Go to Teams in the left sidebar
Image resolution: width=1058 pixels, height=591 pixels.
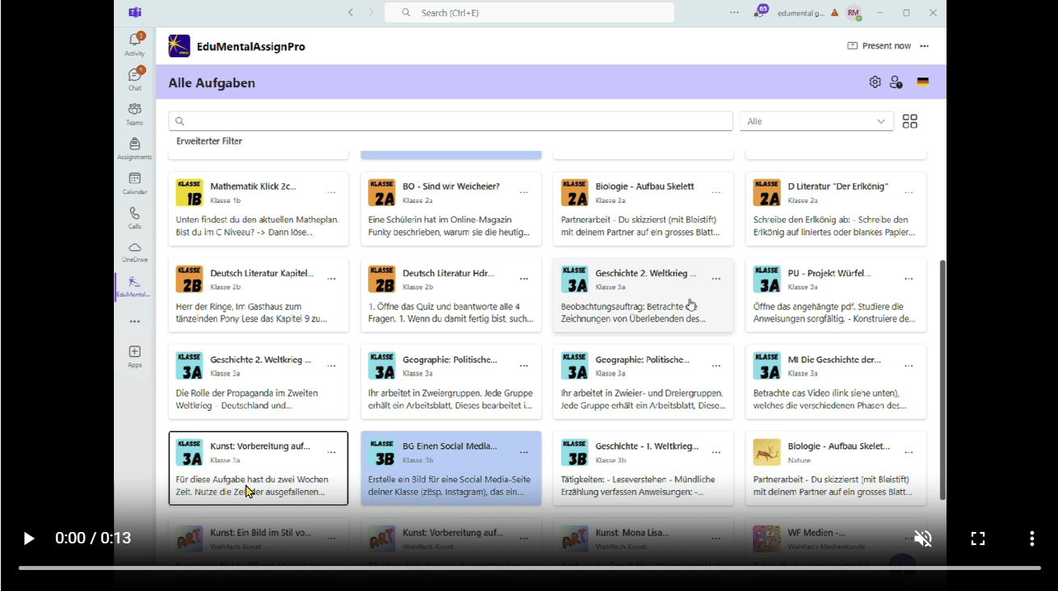coord(135,113)
